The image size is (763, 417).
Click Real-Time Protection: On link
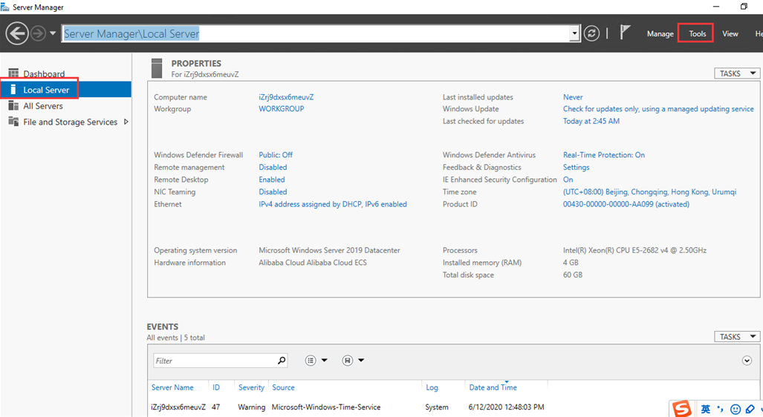tap(604, 154)
